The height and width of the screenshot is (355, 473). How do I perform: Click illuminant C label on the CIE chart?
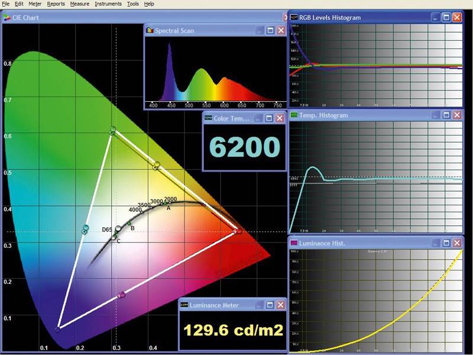pos(119,241)
